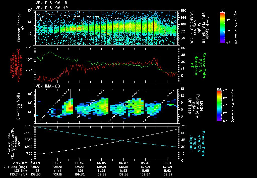Click the 750 km altitude tick
Viewport: 257px width, 178px height.
(29, 154)
